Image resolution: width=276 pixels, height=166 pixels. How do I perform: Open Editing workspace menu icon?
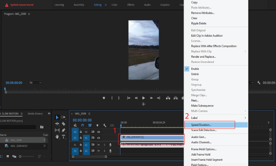[x=106, y=5]
